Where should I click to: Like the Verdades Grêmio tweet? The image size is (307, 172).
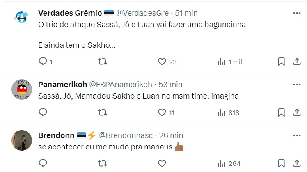click(x=162, y=62)
